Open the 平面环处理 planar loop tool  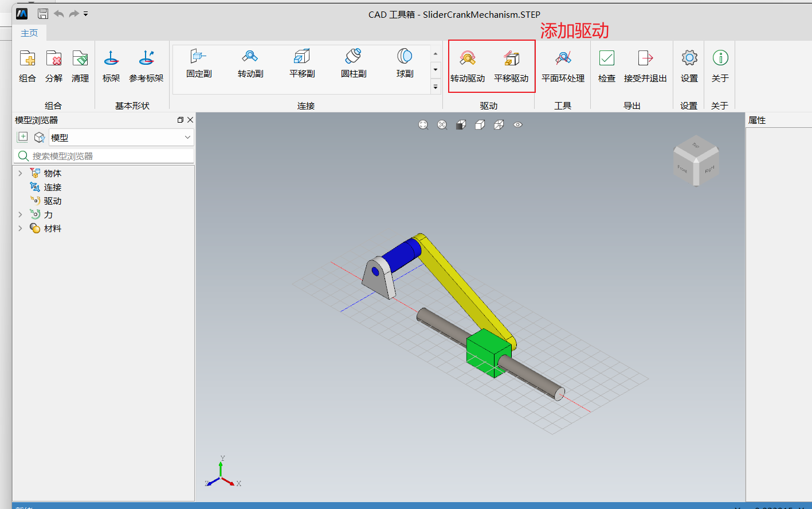pyautogui.click(x=563, y=66)
